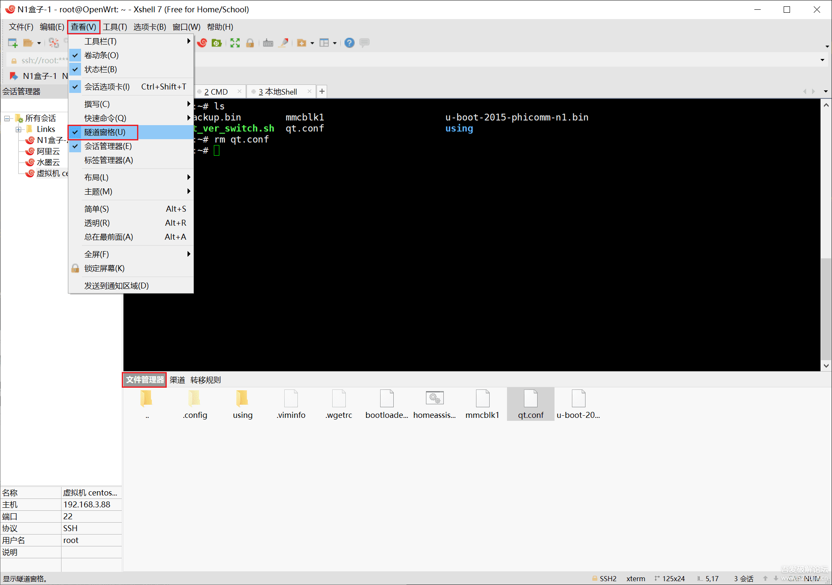Toggle 会话管理器(E) session manager option

tap(131, 146)
